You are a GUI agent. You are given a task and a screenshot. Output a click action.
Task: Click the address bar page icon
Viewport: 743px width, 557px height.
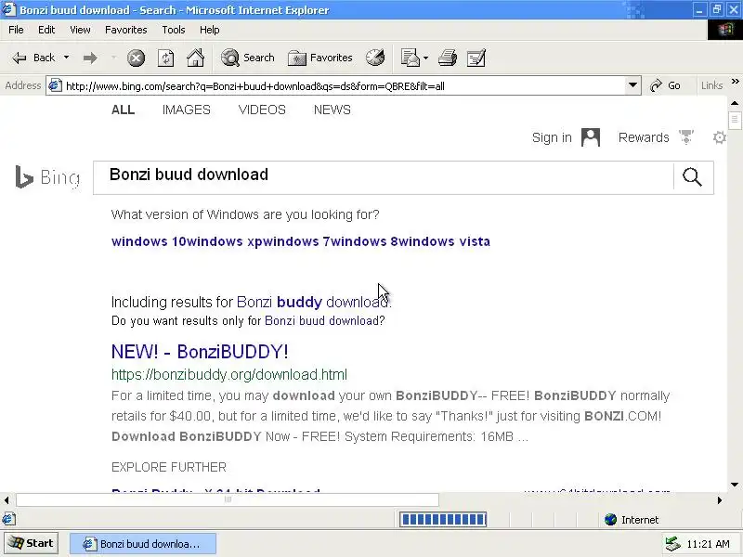(x=56, y=85)
